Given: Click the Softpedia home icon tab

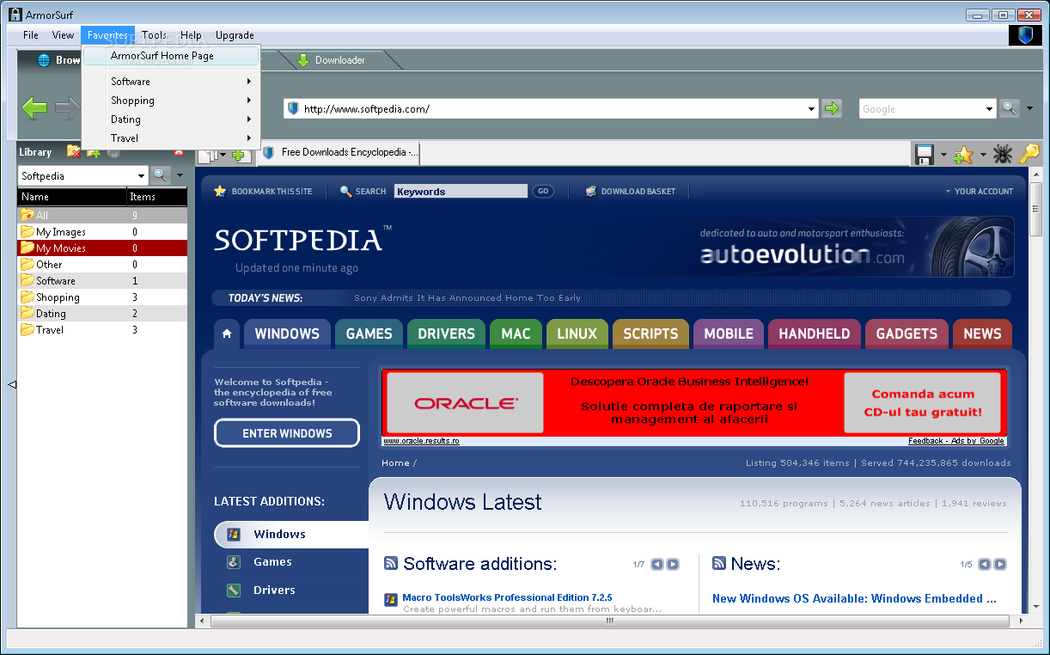Looking at the screenshot, I should [x=226, y=334].
